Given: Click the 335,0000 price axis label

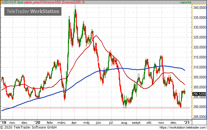Looking at the screenshot, I should [200, 18].
